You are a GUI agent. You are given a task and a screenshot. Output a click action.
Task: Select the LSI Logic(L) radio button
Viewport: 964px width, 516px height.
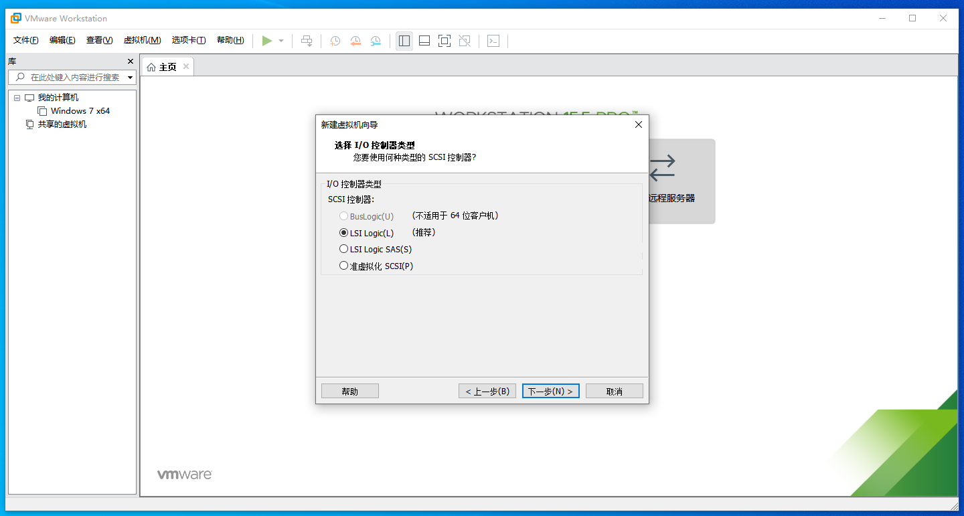(343, 233)
